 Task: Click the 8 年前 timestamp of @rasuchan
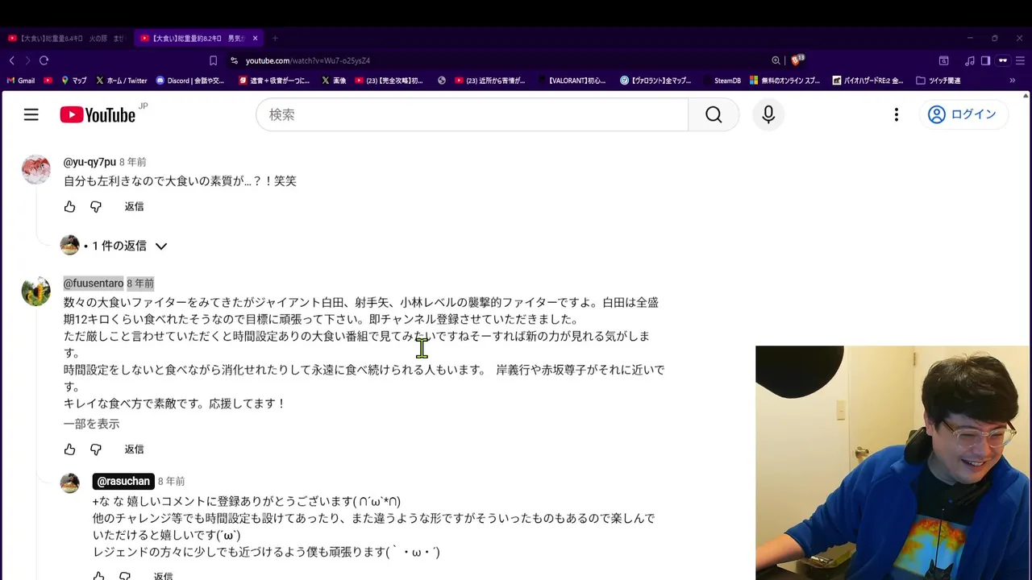[171, 482]
